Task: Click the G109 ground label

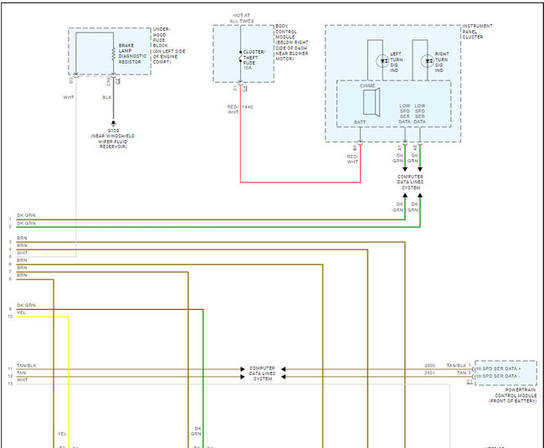Action: [x=113, y=131]
